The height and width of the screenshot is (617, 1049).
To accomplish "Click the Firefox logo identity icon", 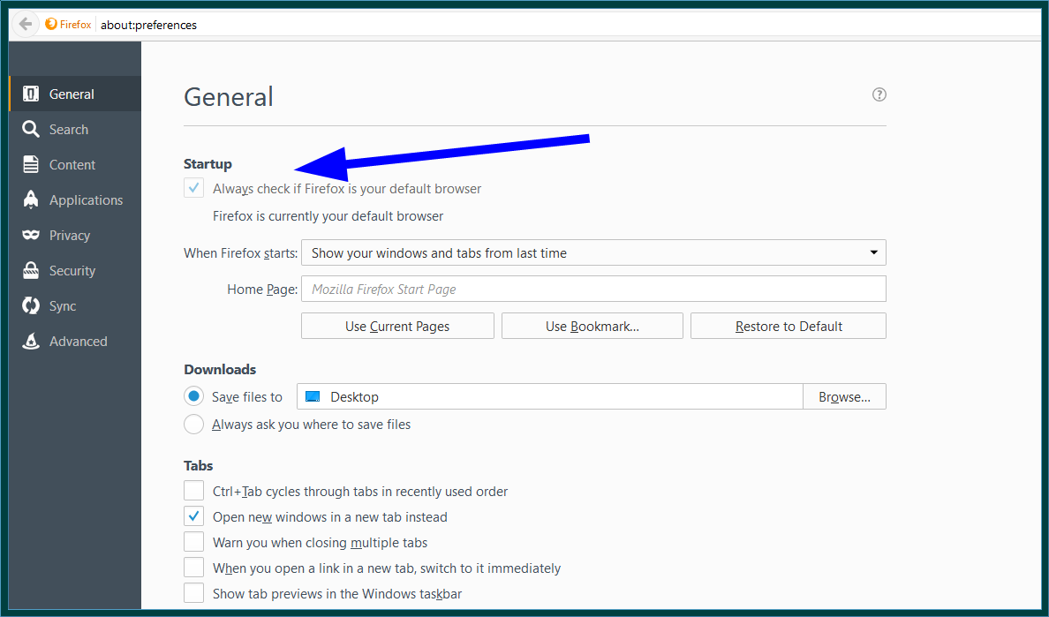I will point(51,25).
